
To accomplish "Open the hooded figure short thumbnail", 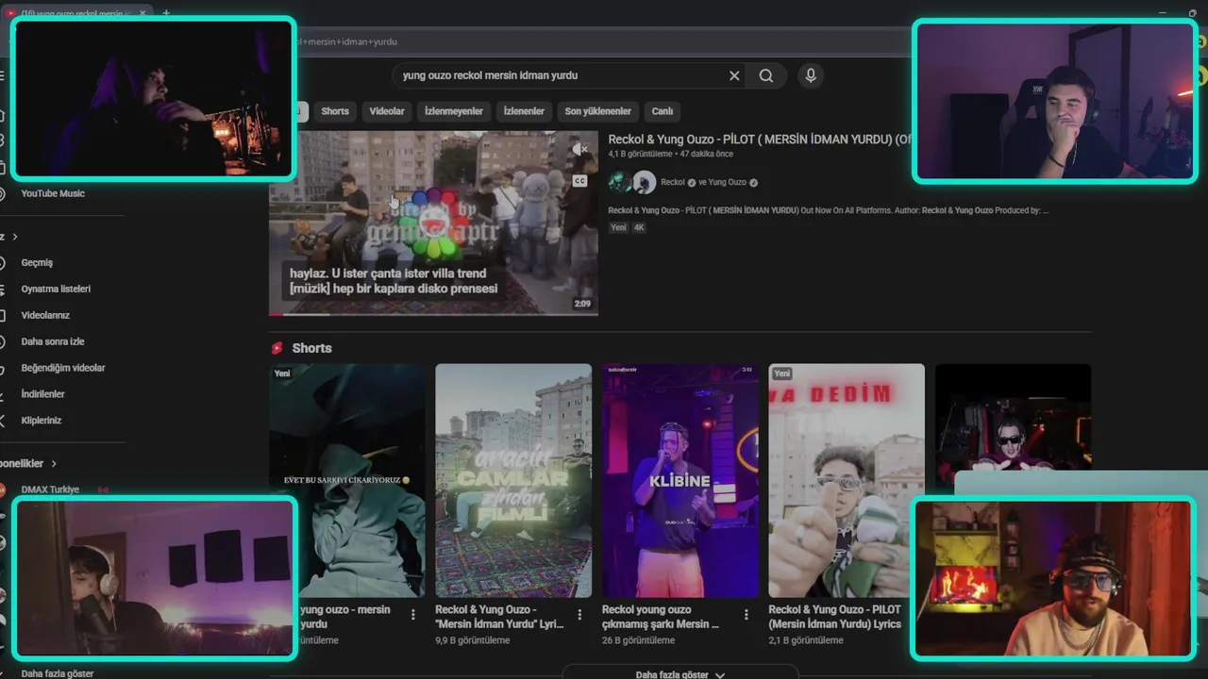I will tap(347, 480).
